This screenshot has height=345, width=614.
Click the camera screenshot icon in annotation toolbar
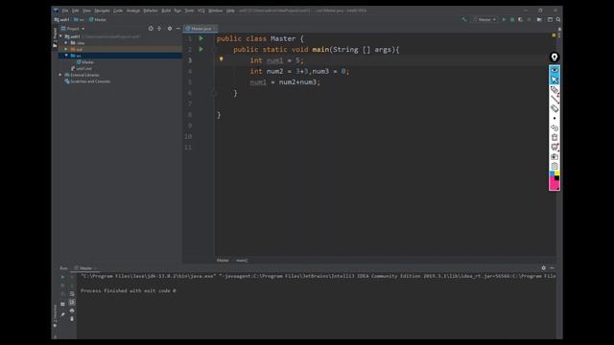click(x=555, y=156)
